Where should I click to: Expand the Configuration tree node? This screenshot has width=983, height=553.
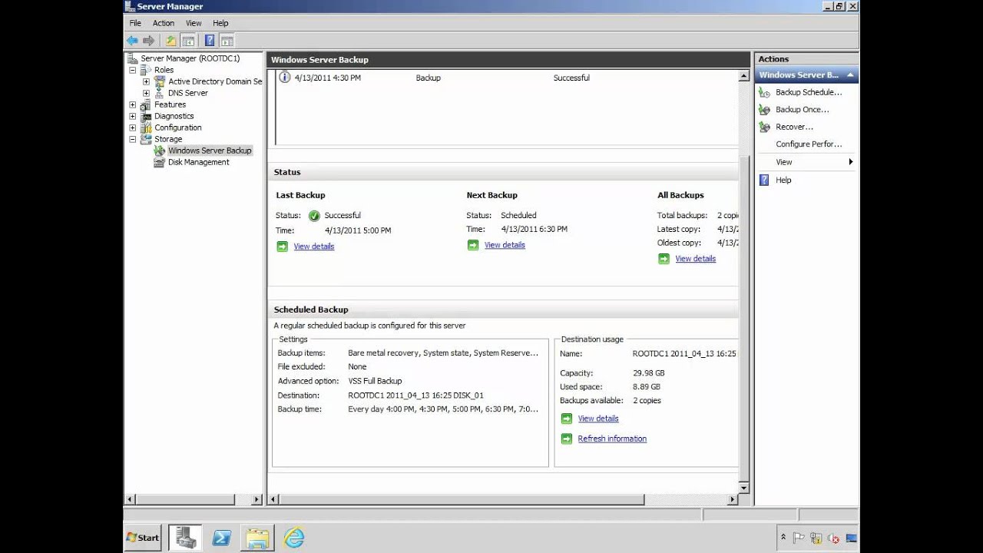pyautogui.click(x=133, y=127)
